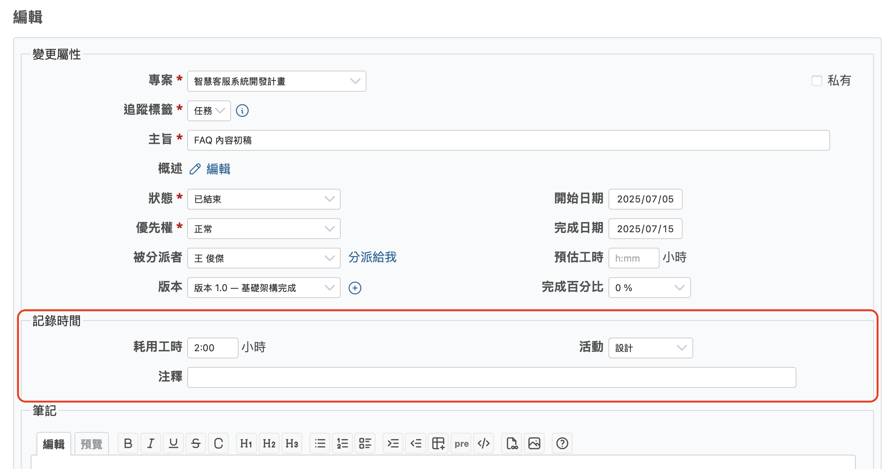Insert Heading 1 from the toolbar
This screenshot has height=469, width=891.
click(x=246, y=443)
